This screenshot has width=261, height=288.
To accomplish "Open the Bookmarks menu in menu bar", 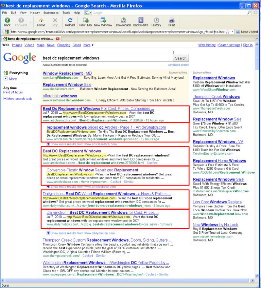I will coord(51,13).
